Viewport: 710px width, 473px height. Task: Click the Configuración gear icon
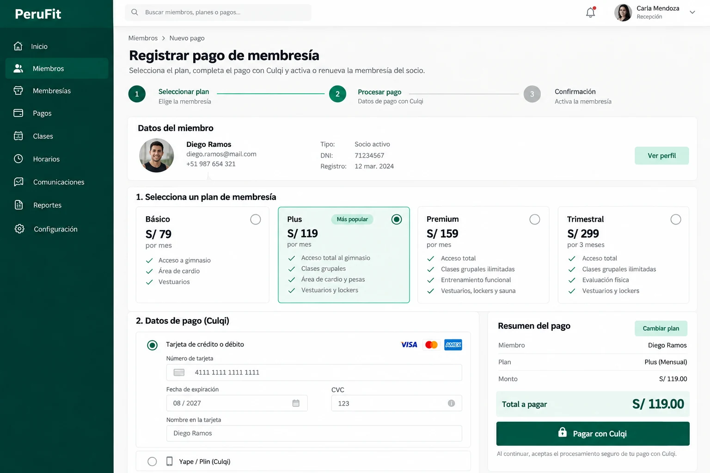[19, 229]
